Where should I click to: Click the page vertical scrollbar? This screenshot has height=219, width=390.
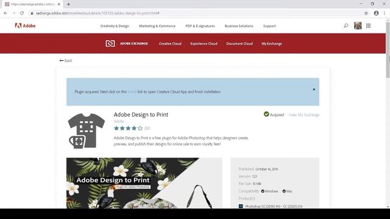click(x=388, y=50)
